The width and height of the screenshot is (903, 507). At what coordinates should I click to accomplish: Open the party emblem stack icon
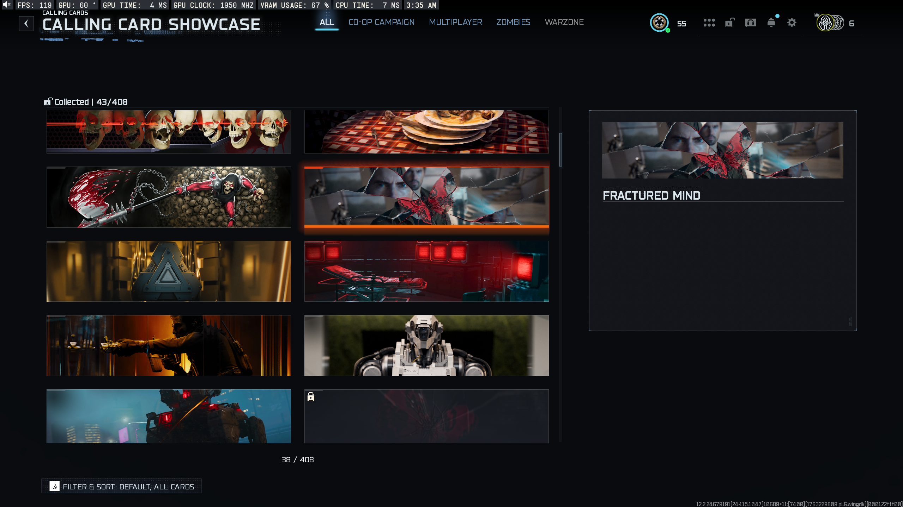point(830,23)
